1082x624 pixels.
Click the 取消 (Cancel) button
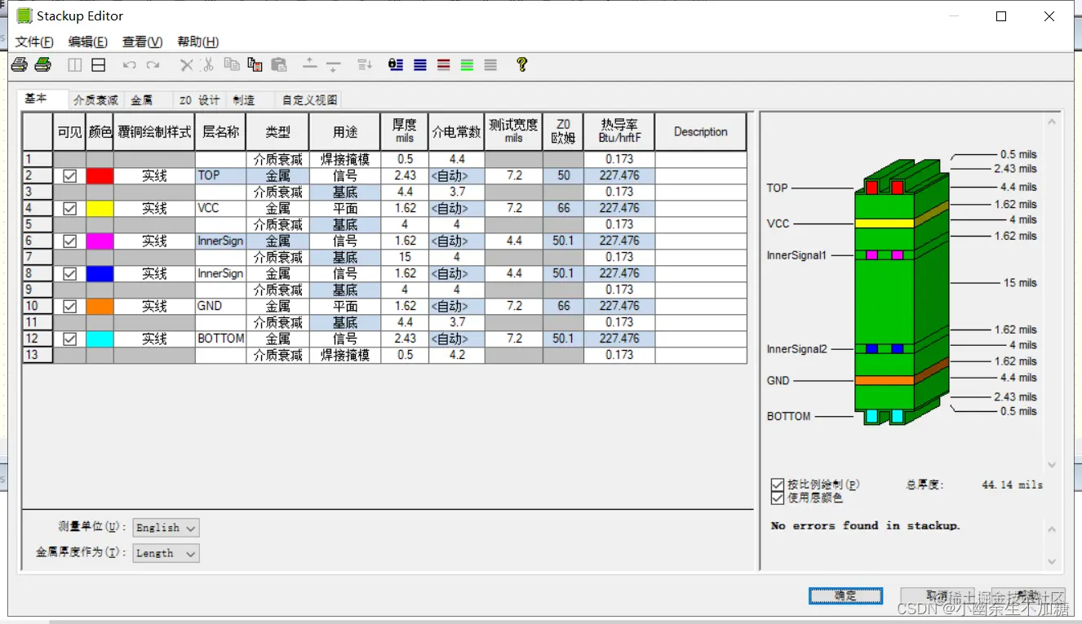pos(937,596)
